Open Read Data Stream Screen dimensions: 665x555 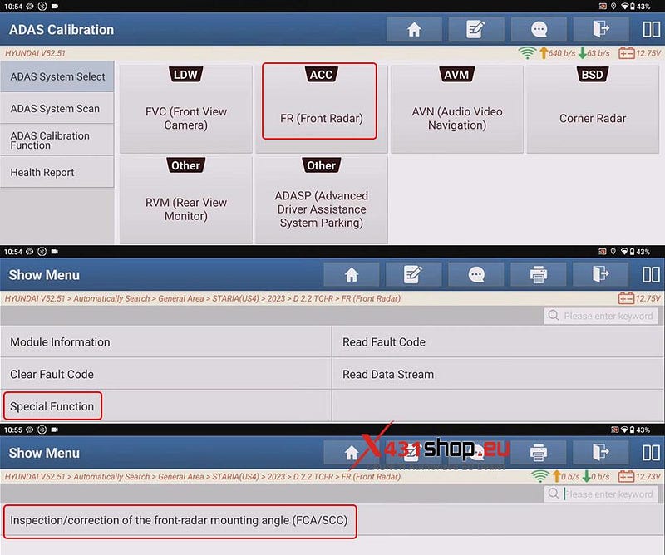point(498,374)
